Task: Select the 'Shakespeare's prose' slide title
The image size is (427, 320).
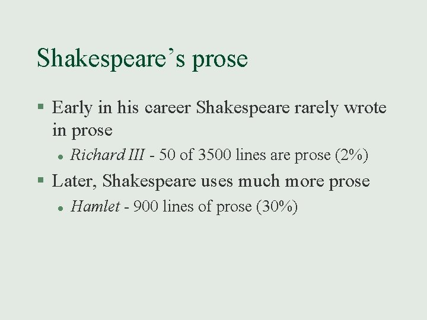Action: point(142,58)
